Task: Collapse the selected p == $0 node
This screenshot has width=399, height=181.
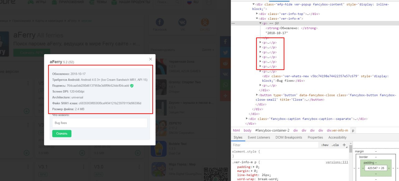Action: (x=261, y=23)
